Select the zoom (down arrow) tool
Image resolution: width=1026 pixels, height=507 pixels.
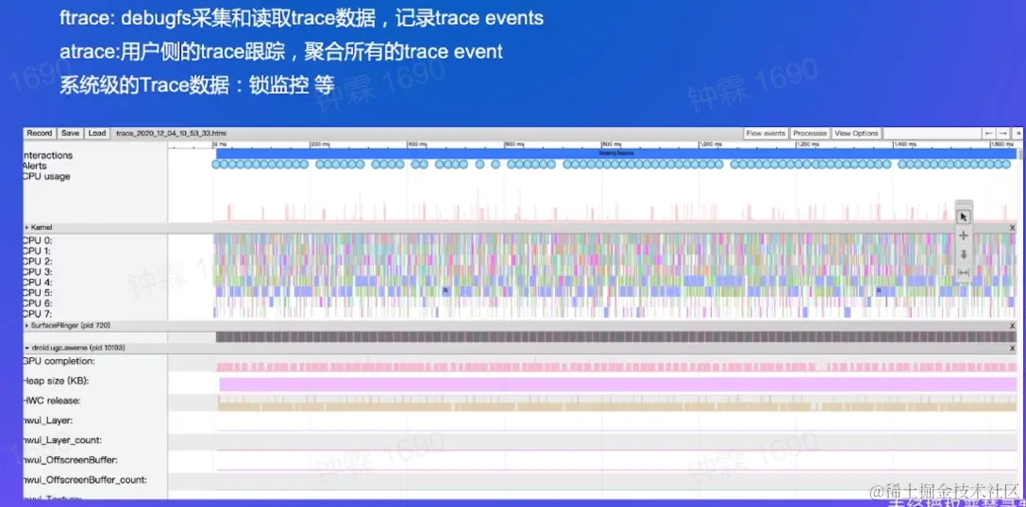[963, 254]
